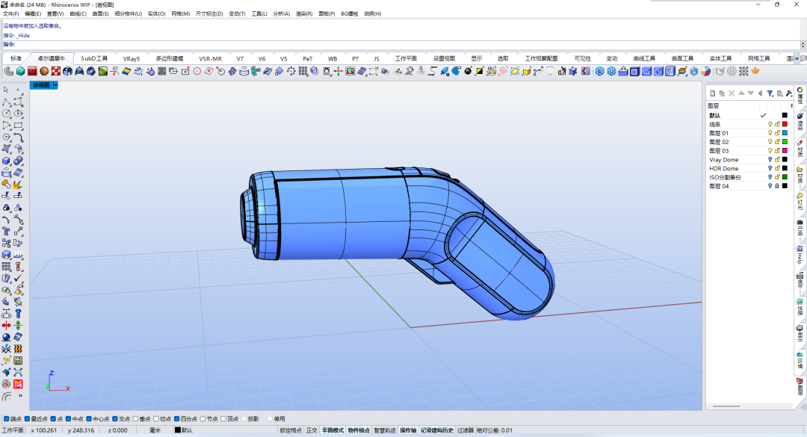Toggle the 四分点 osnap checkbox
Viewport: 807px width, 437px height.
[176, 419]
